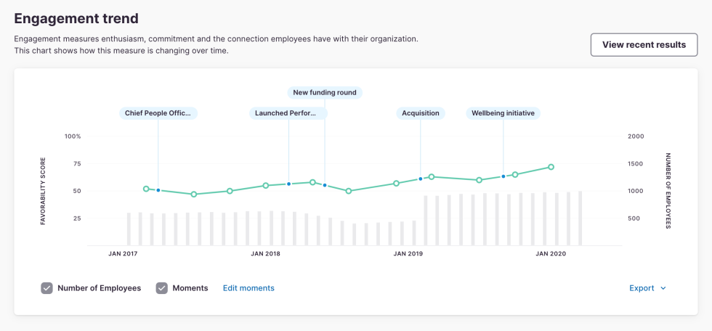The height and width of the screenshot is (331, 712).
Task: Open the Wellbeing initiative moment tag
Action: click(x=503, y=113)
